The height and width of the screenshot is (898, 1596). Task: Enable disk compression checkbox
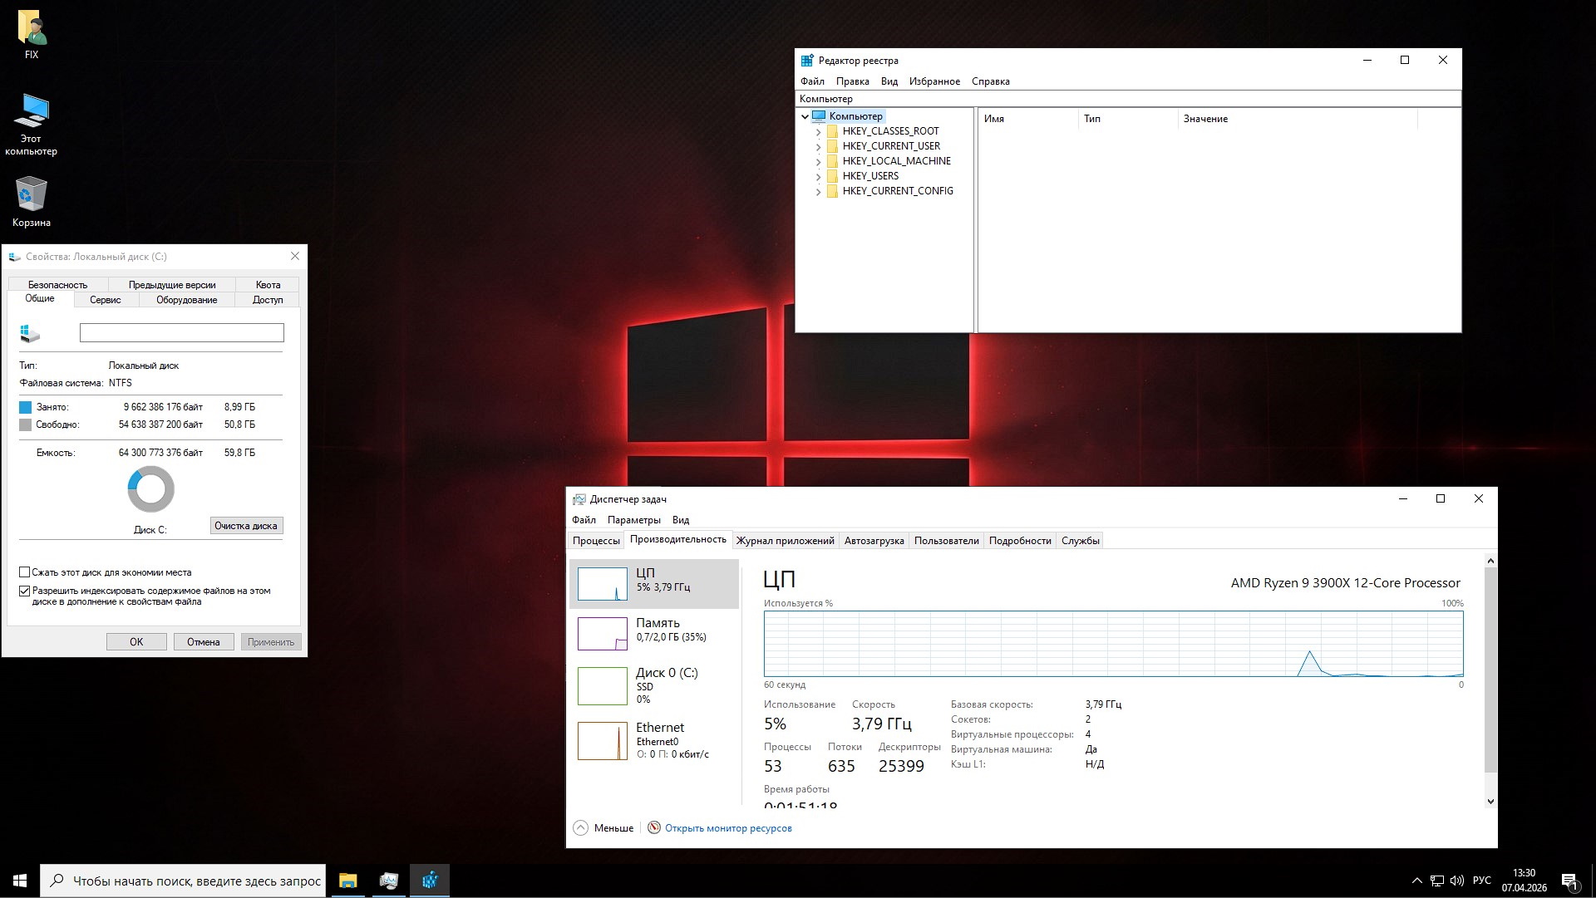pyautogui.click(x=25, y=572)
